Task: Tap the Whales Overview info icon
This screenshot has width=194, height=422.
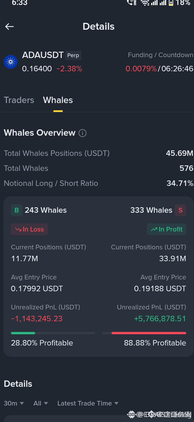Action: 82,133
